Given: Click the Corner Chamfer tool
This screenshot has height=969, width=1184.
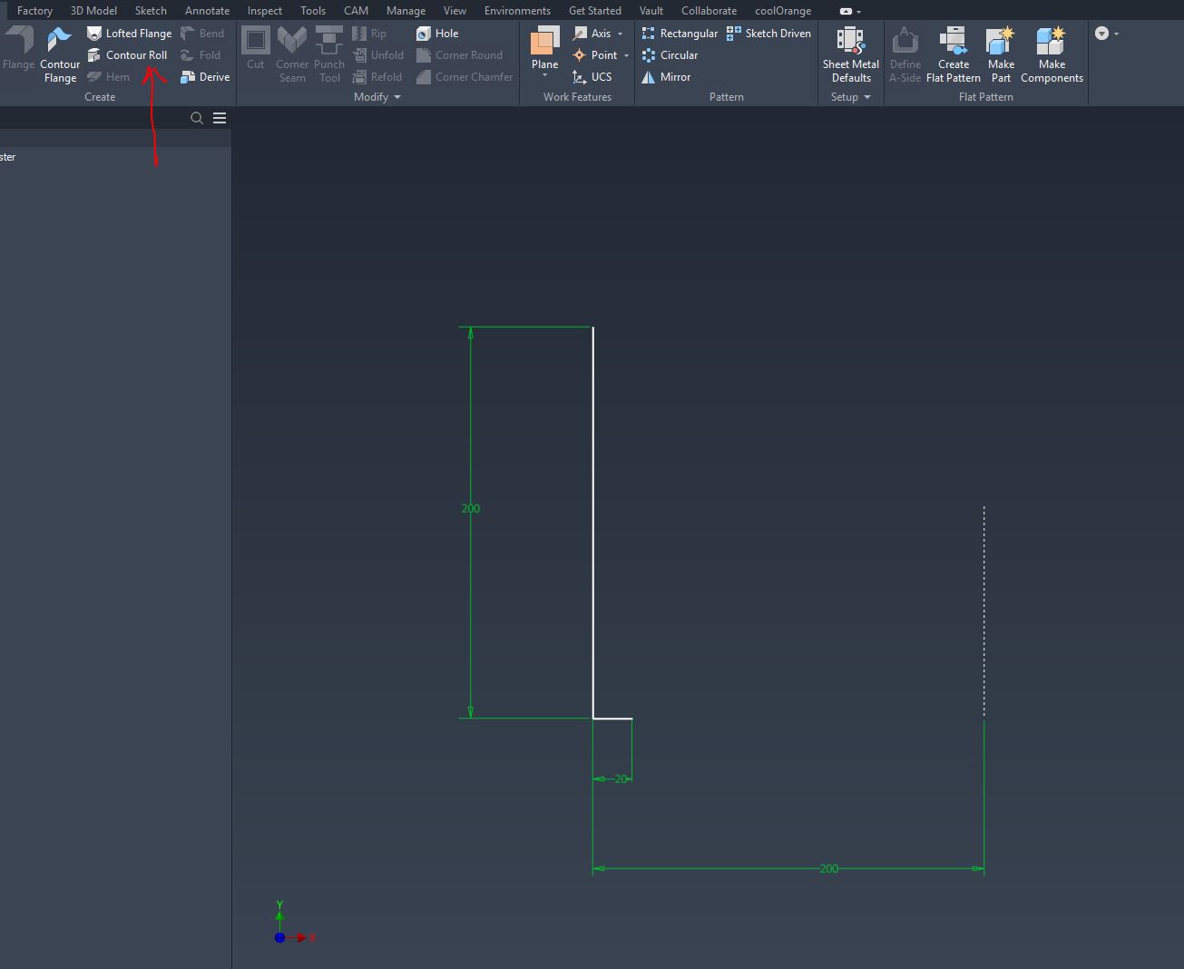Looking at the screenshot, I should pos(465,77).
